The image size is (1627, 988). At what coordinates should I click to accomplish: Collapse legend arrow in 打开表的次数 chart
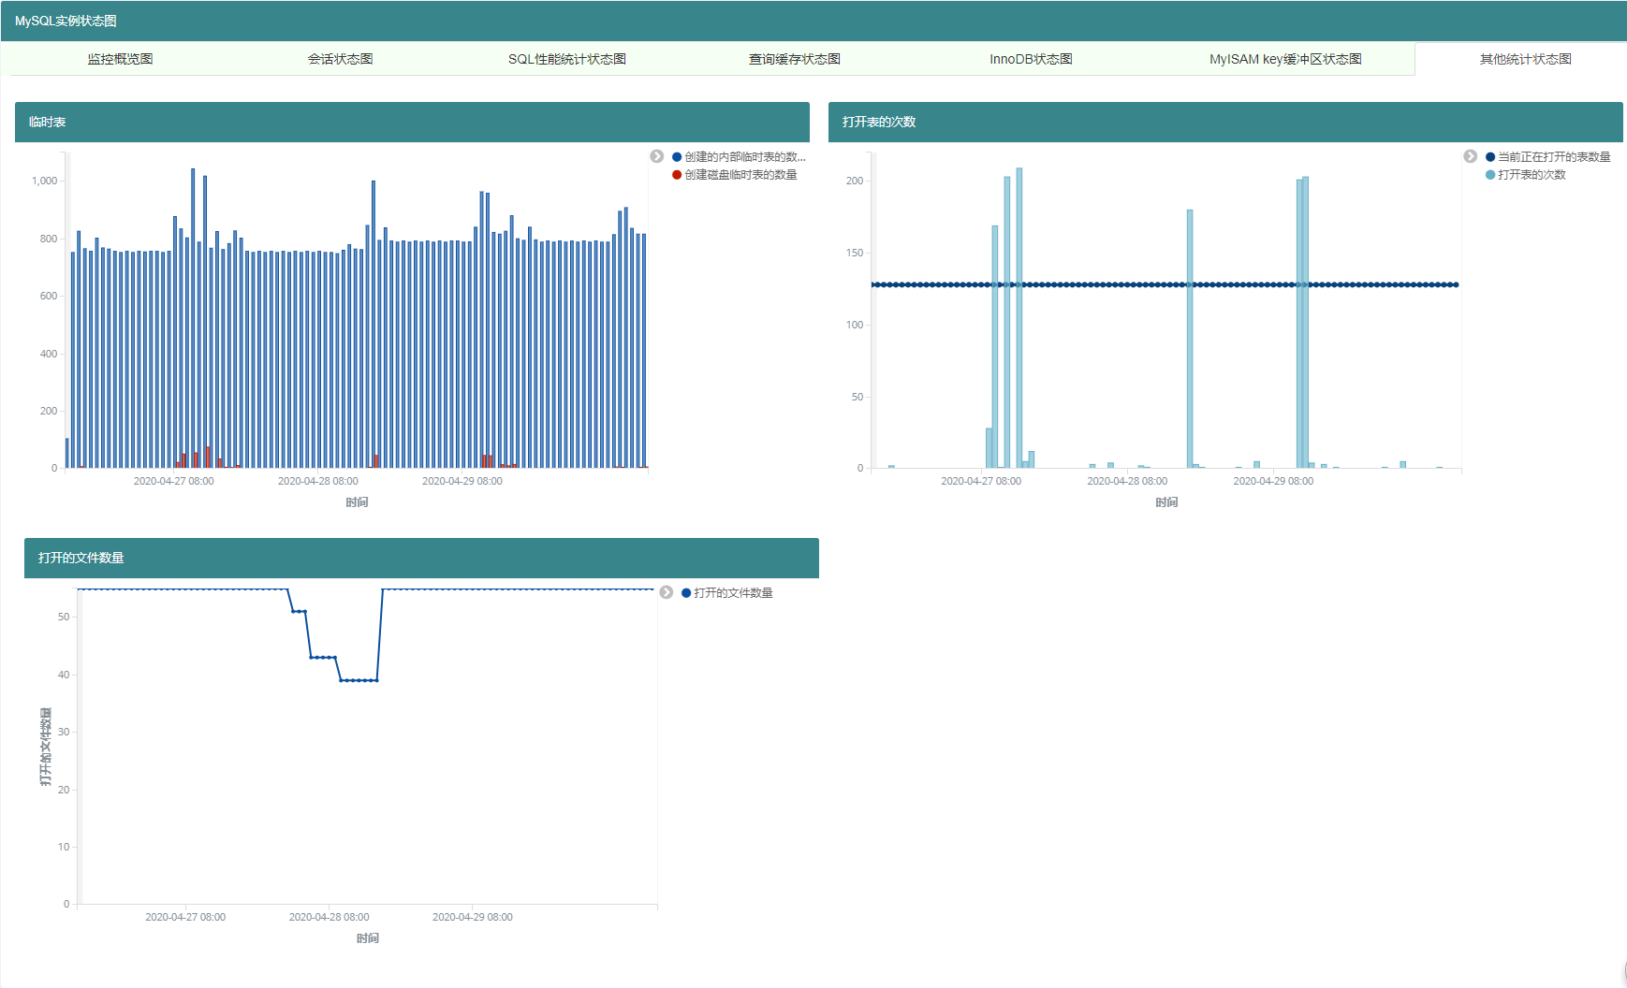tap(1471, 156)
